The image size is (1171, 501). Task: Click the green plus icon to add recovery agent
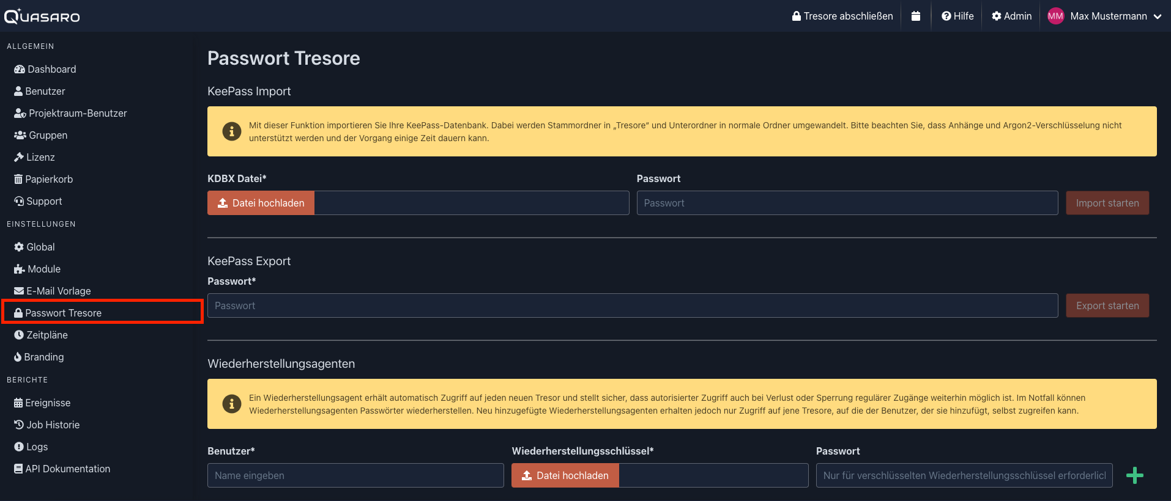tap(1134, 475)
